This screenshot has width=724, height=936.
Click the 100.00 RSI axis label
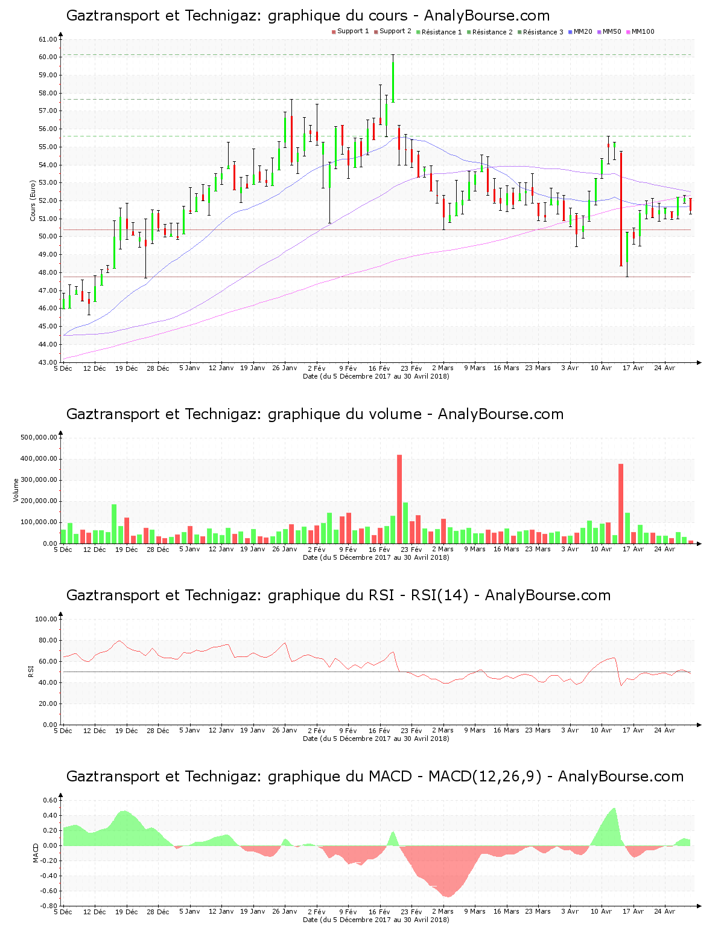coord(46,619)
